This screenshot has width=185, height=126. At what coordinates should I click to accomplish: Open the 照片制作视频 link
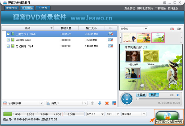pyautogui.click(x=145, y=8)
